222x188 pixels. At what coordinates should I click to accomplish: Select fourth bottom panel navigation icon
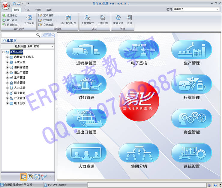pos(44,177)
